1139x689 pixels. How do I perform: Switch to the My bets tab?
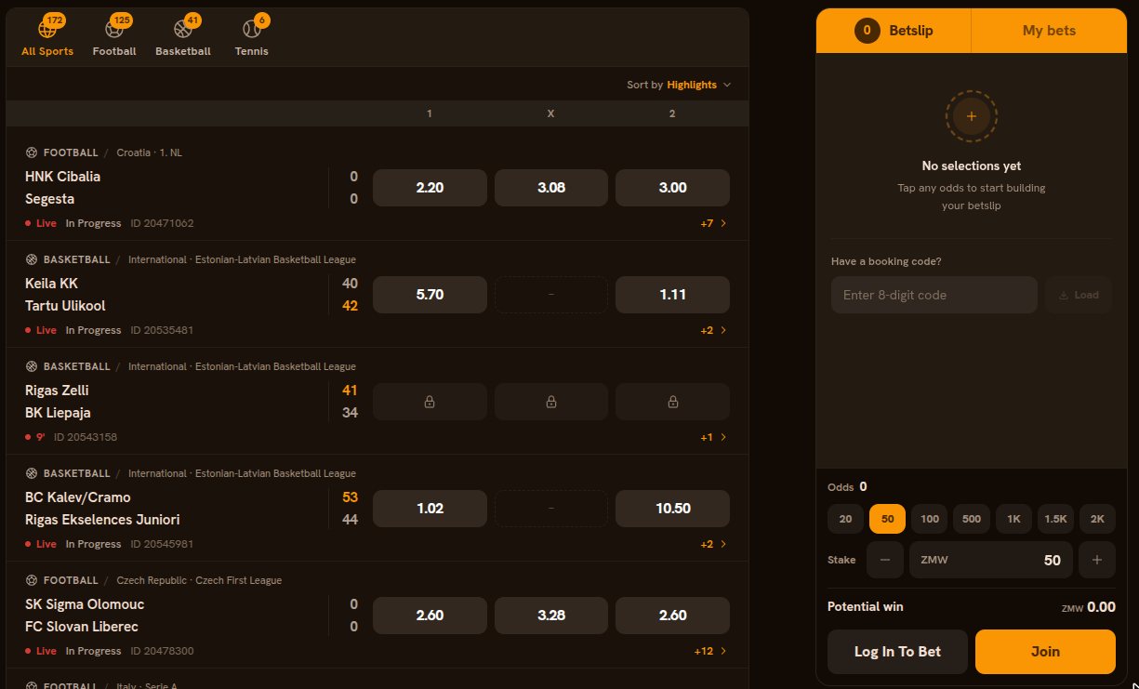coord(1049,31)
